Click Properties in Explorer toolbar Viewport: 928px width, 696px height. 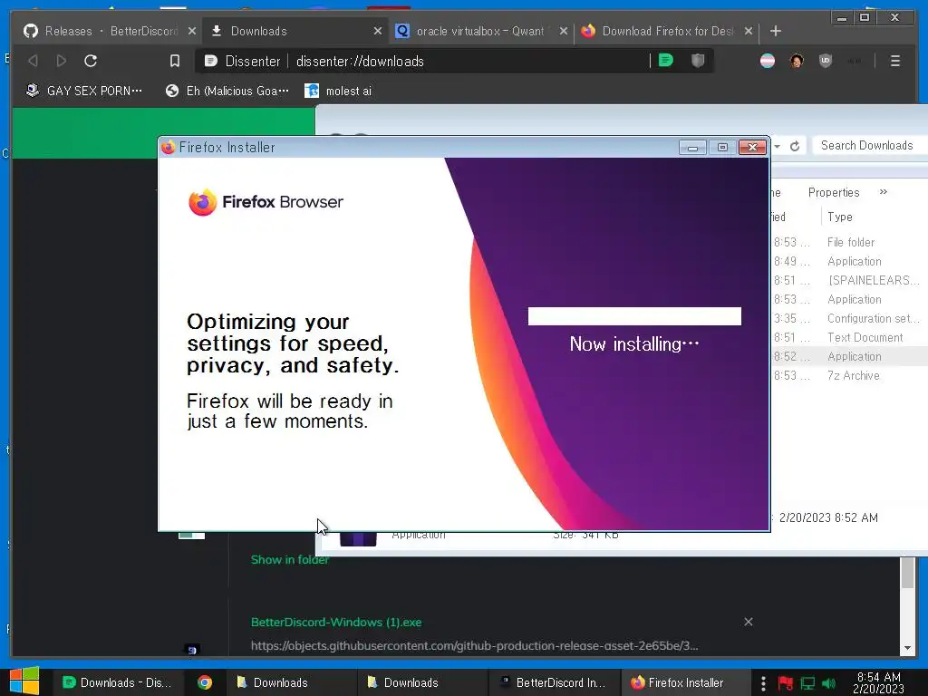pyautogui.click(x=834, y=192)
